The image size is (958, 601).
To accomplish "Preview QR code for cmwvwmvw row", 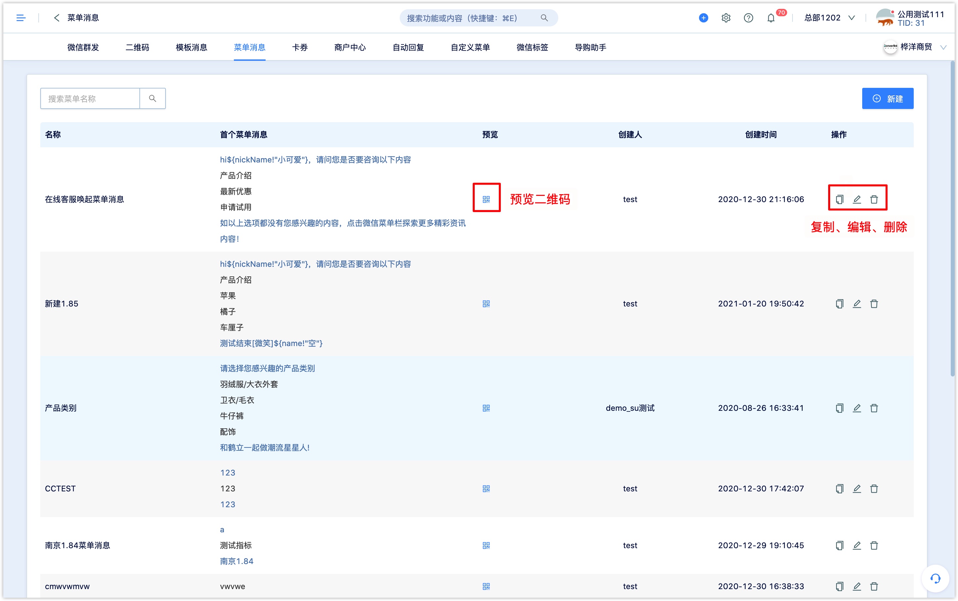I will [x=486, y=586].
